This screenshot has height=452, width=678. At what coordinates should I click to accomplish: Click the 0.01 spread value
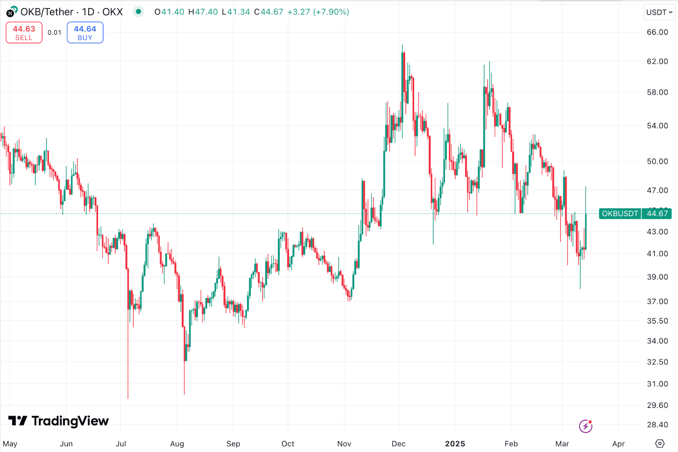point(54,33)
